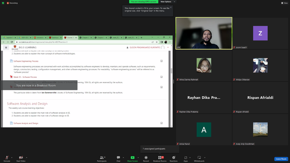Open the Software Analysis and Design resource link
The height and width of the screenshot is (163, 290).
coord(26,123)
